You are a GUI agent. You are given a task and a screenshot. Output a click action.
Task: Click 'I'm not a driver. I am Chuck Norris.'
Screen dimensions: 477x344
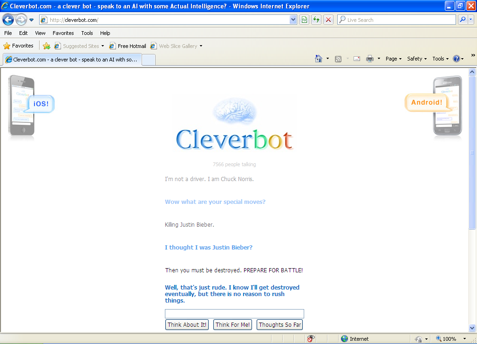[x=209, y=179]
